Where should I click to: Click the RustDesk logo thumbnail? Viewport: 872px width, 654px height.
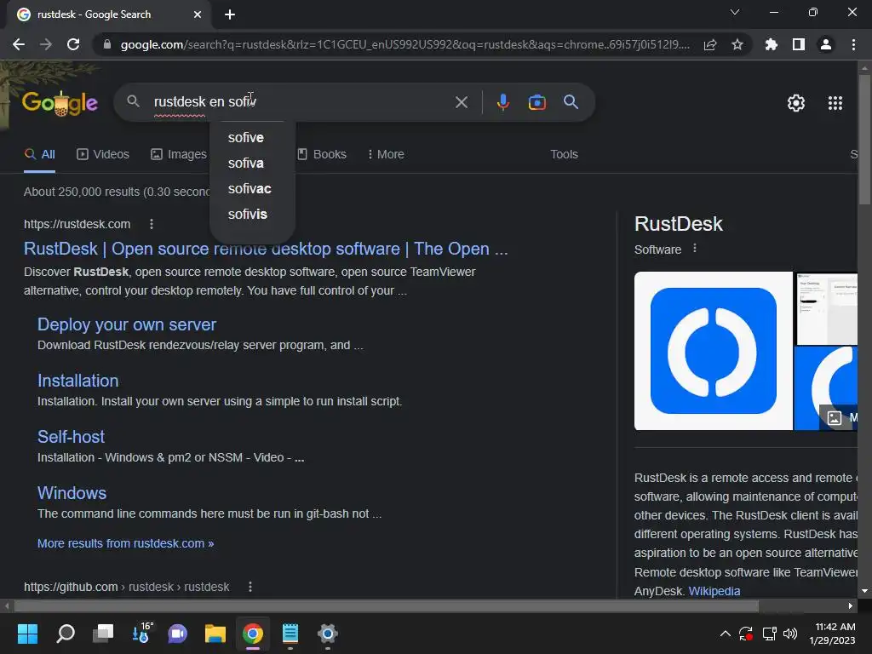tap(713, 351)
